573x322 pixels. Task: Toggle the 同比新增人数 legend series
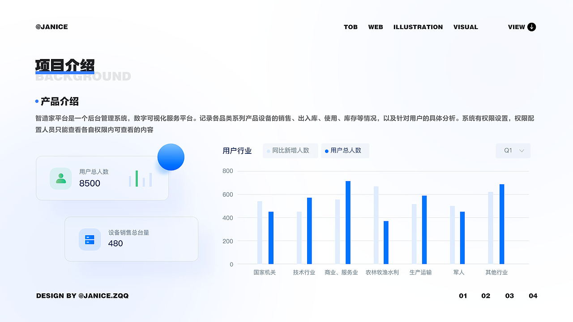291,151
